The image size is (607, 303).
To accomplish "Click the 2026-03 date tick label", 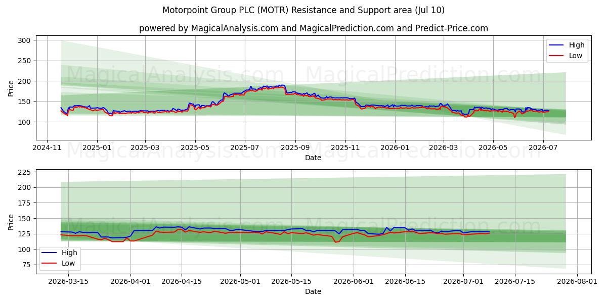I will pyautogui.click(x=443, y=147).
